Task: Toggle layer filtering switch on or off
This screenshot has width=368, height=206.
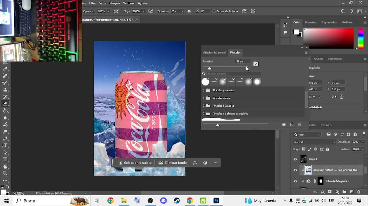Action: click(x=364, y=134)
